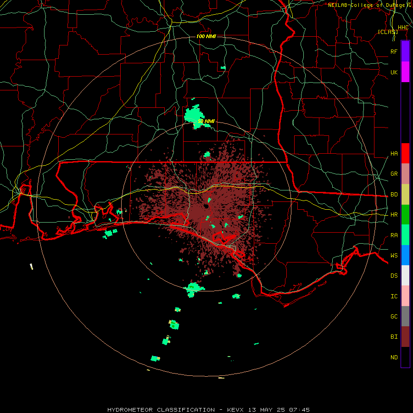
Task: Click the DS legend label
Action: 394,276
